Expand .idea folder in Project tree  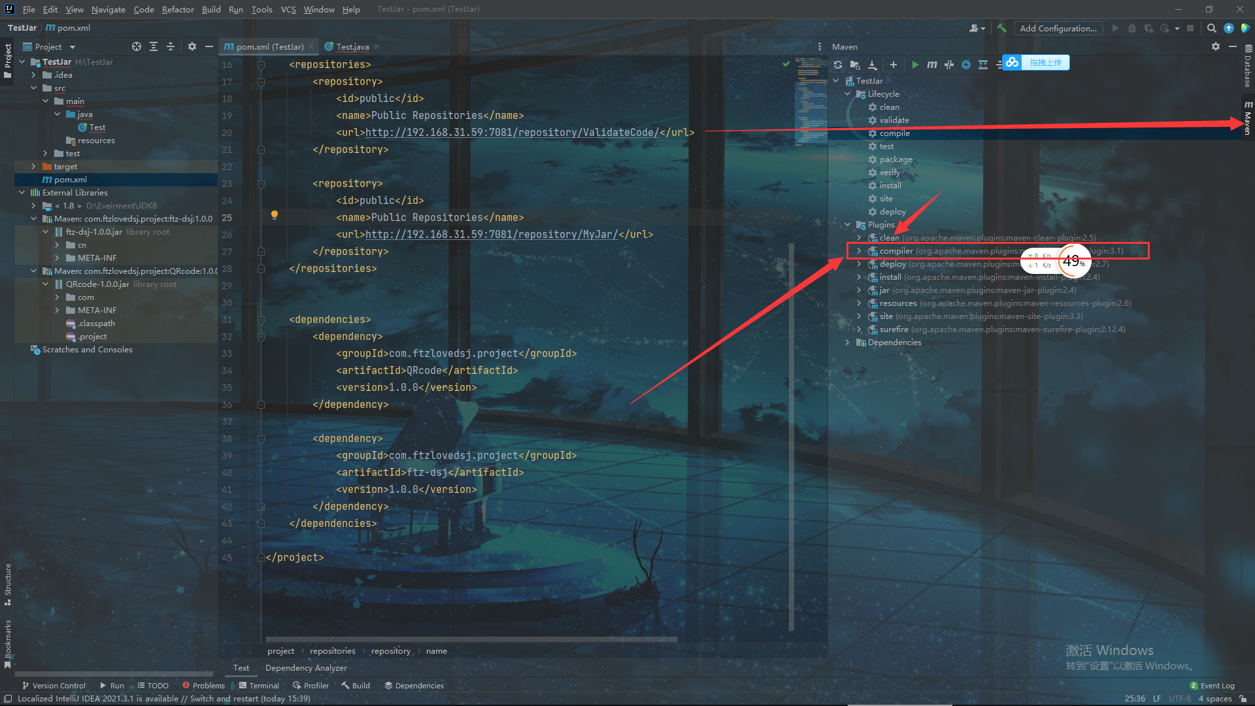(x=34, y=75)
